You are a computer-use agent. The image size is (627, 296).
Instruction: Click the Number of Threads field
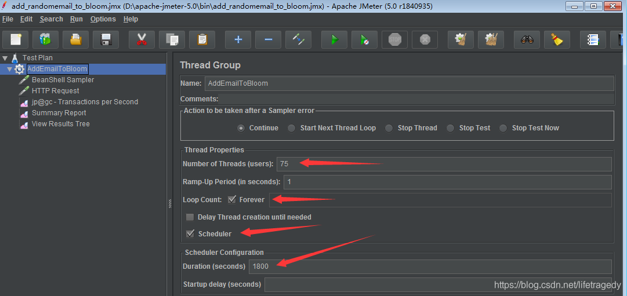444,164
